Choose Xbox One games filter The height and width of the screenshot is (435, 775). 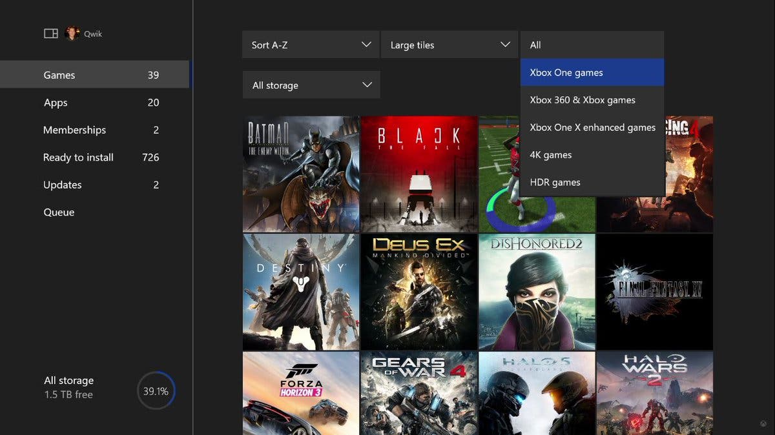(592, 72)
